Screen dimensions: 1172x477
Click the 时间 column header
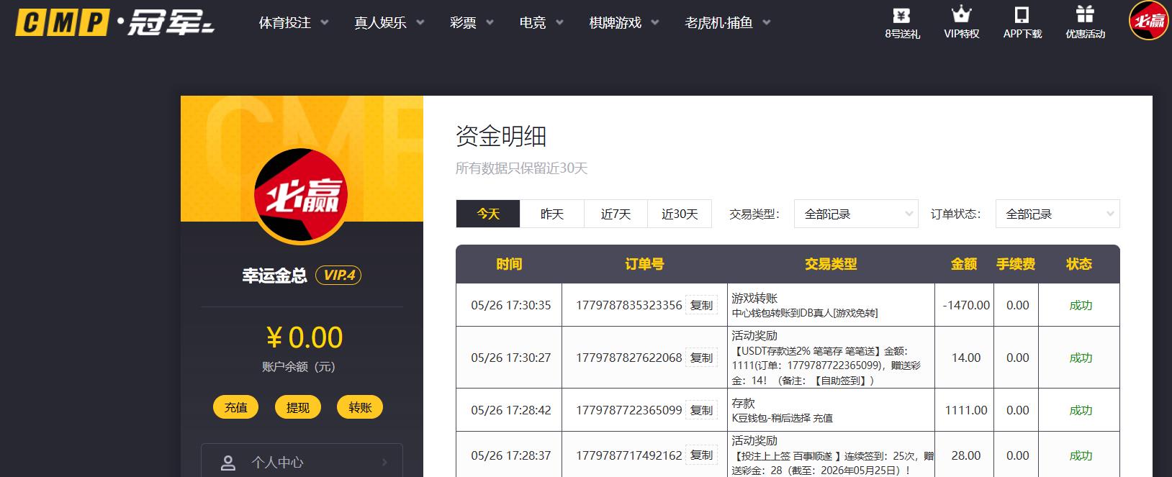pyautogui.click(x=509, y=264)
